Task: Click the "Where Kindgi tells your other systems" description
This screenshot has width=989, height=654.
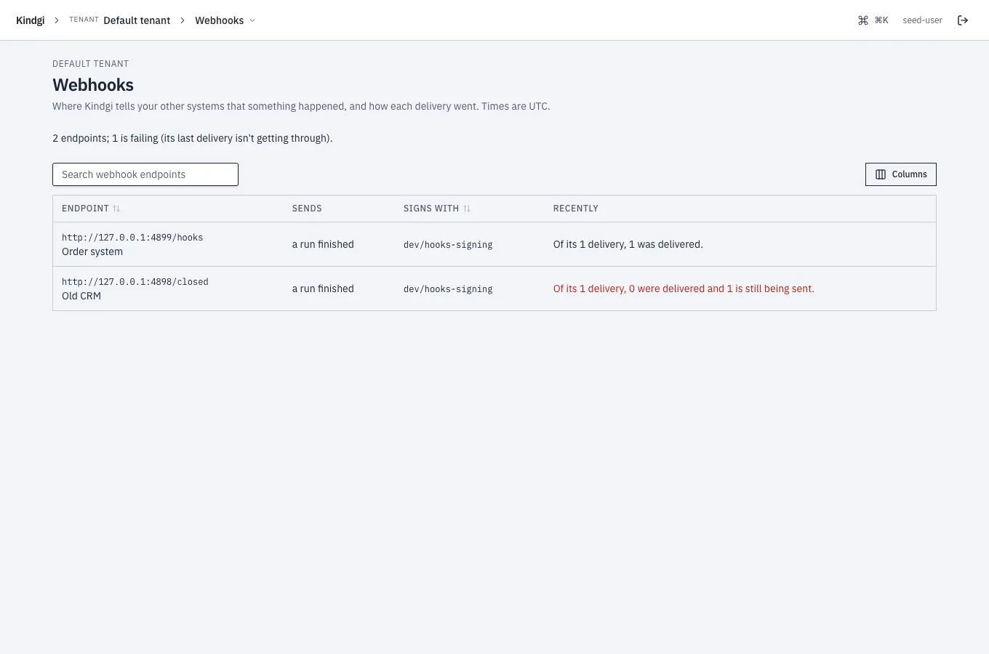Action: [301, 106]
